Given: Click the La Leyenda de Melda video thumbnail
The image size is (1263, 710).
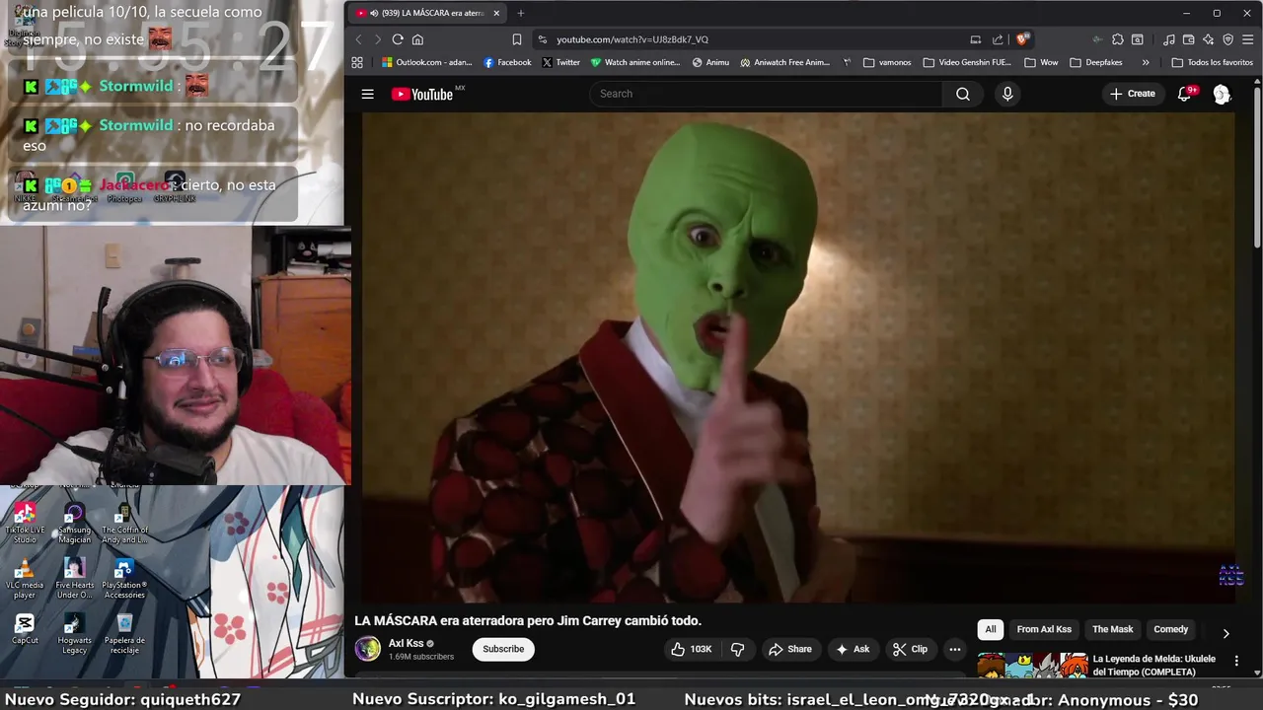Looking at the screenshot, I should 1032,666.
